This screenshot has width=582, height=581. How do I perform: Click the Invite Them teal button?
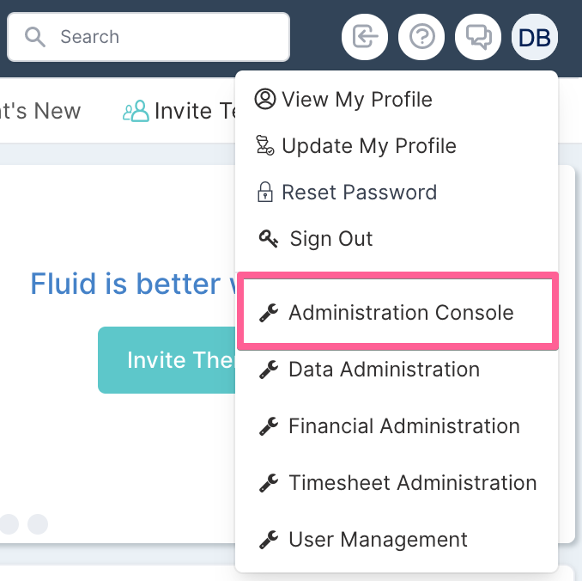(x=167, y=360)
